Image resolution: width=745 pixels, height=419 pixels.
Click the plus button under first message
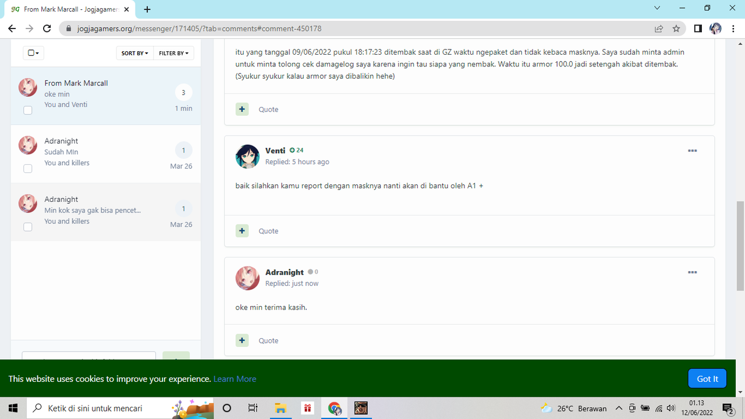242,109
